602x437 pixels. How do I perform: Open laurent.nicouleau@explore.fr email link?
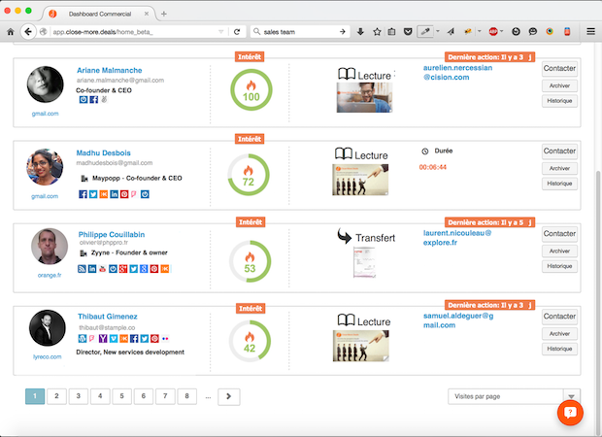(x=457, y=240)
